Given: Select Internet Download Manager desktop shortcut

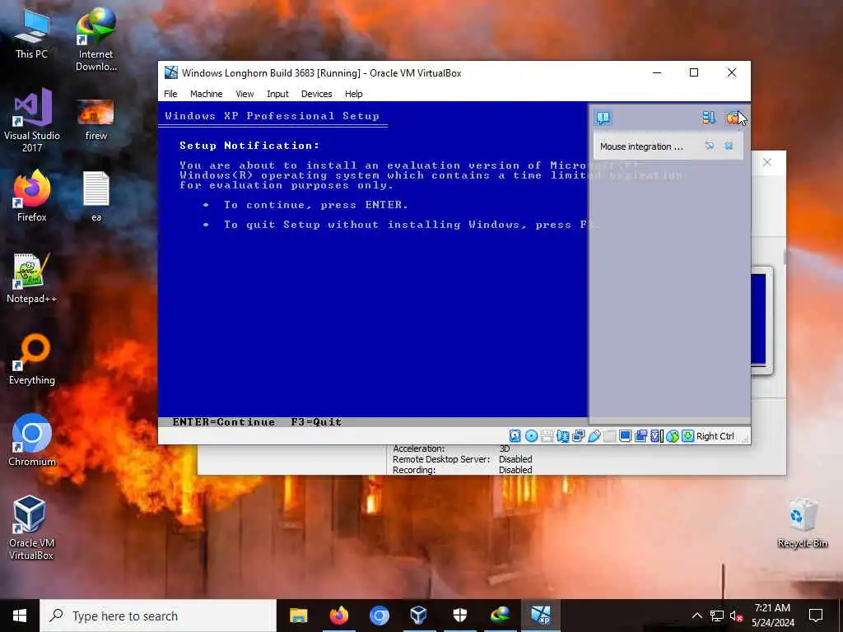Looking at the screenshot, I should click(95, 39).
